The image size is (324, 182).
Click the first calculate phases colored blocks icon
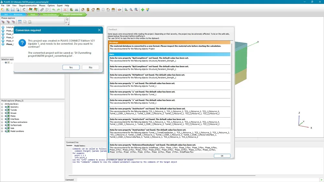(30, 10)
